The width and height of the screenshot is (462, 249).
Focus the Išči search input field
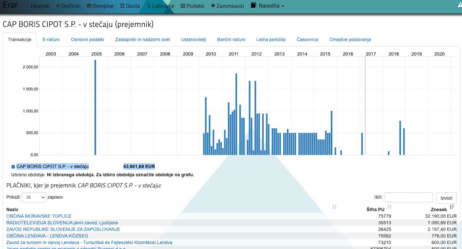[x=408, y=198]
